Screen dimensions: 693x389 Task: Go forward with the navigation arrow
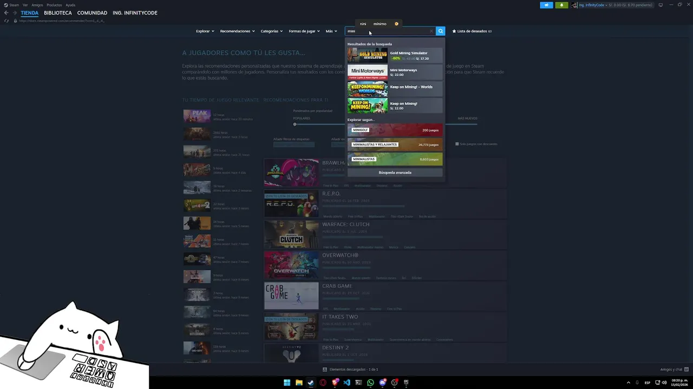[15, 13]
